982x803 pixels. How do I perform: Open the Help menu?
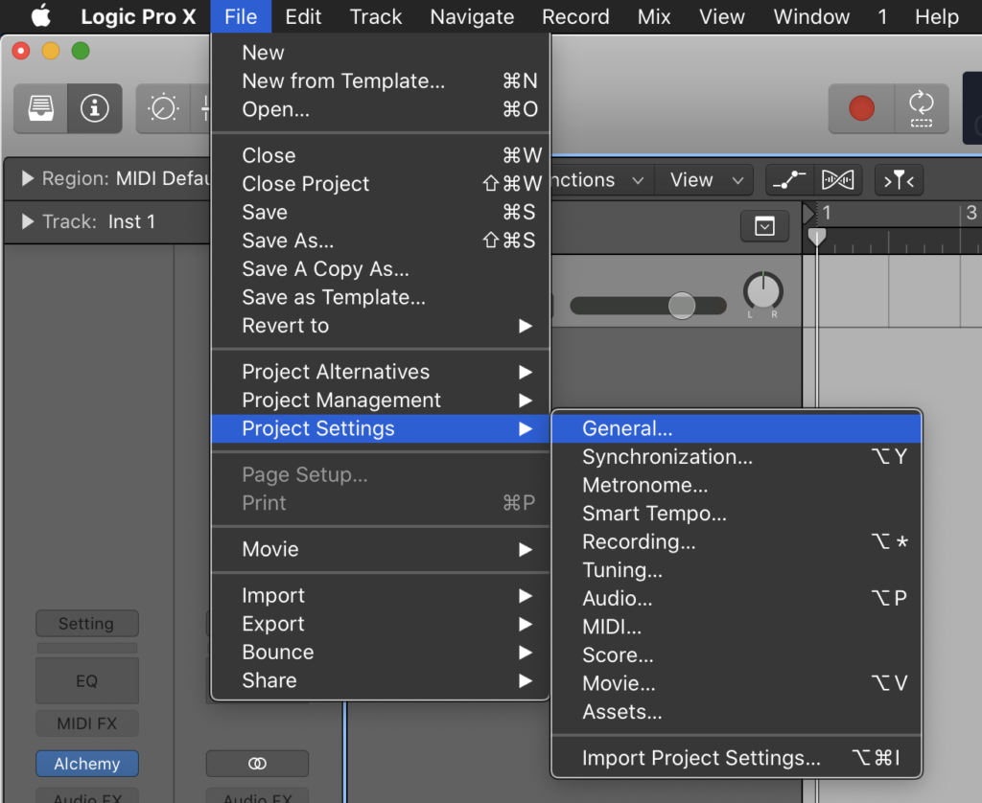tap(937, 16)
